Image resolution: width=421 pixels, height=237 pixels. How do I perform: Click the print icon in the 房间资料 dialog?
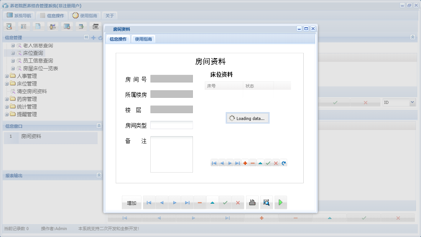click(252, 202)
